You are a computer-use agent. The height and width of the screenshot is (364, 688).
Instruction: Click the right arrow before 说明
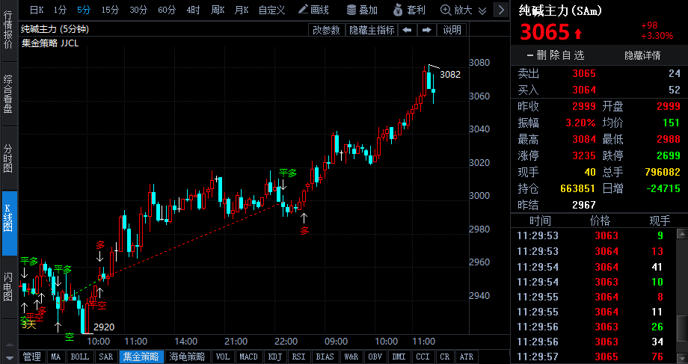click(x=426, y=30)
